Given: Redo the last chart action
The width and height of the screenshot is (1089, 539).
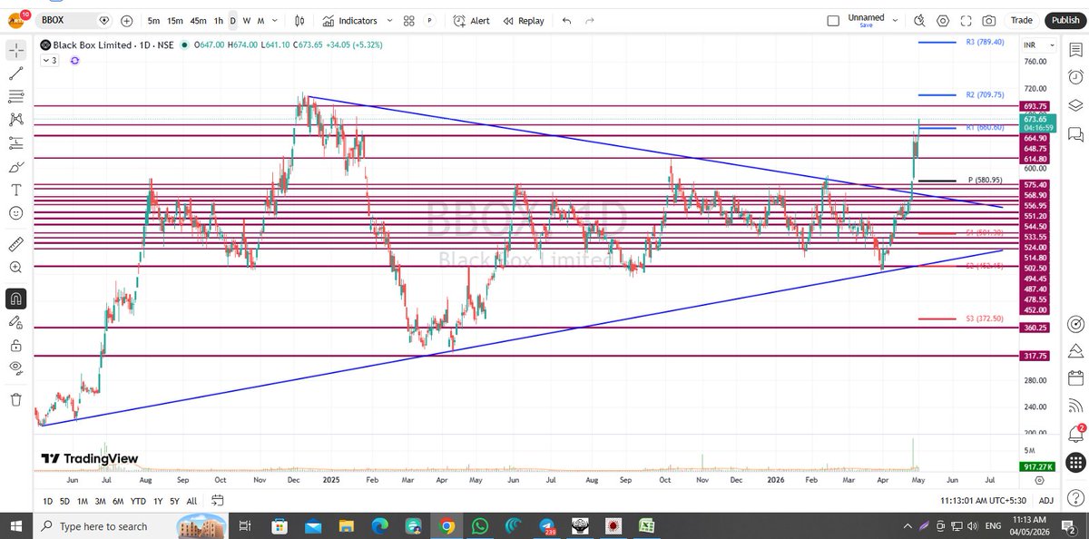Looking at the screenshot, I should pos(590,20).
